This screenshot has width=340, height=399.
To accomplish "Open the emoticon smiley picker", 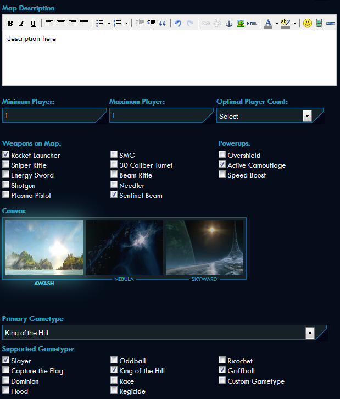I will coord(308,23).
